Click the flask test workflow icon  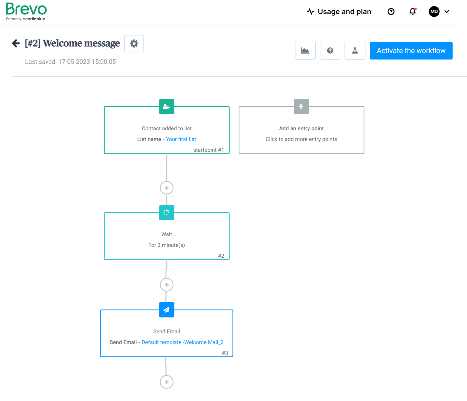(x=355, y=50)
